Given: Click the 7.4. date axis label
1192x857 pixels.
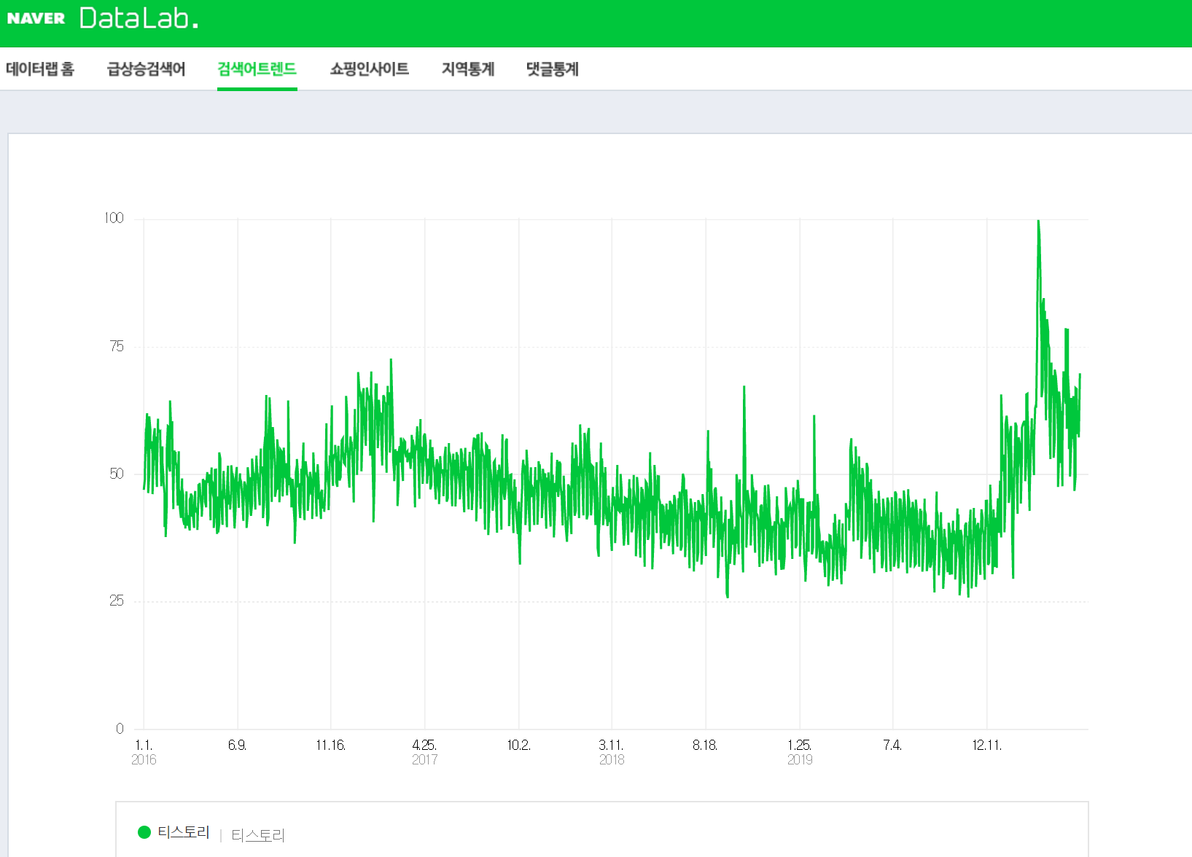Looking at the screenshot, I should (x=892, y=745).
